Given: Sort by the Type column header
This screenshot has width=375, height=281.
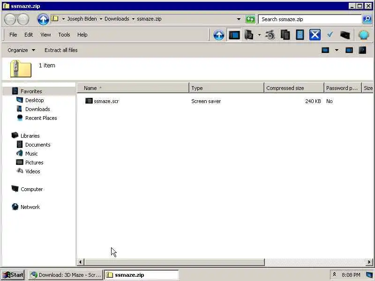Looking at the screenshot, I should pyautogui.click(x=226, y=88).
